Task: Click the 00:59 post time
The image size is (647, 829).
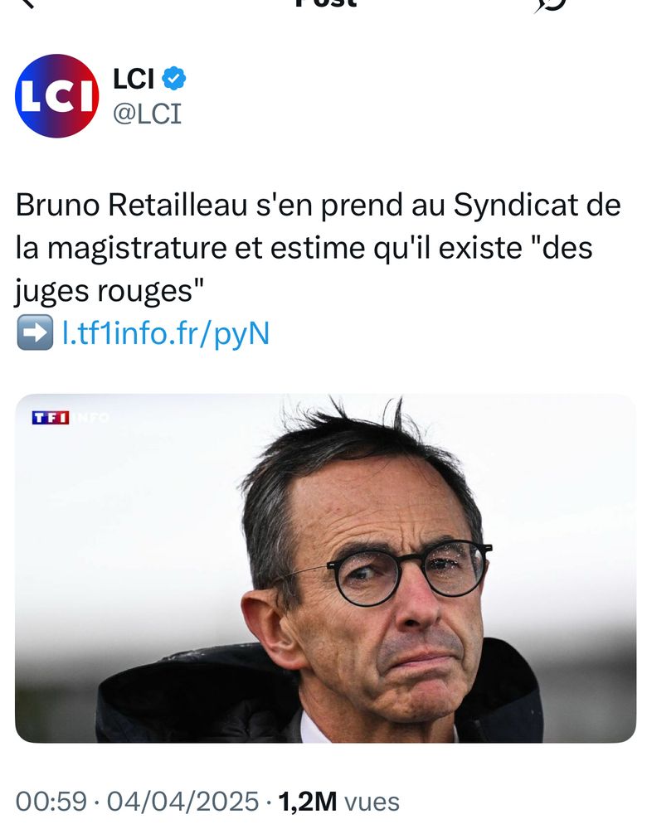Action: coord(51,802)
